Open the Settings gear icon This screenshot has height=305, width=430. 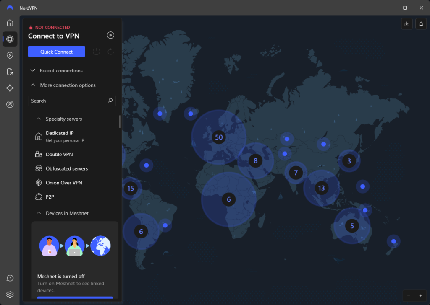pyautogui.click(x=10, y=295)
